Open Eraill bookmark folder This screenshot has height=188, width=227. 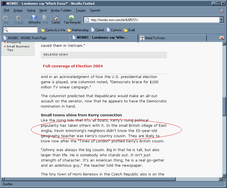tap(129, 30)
